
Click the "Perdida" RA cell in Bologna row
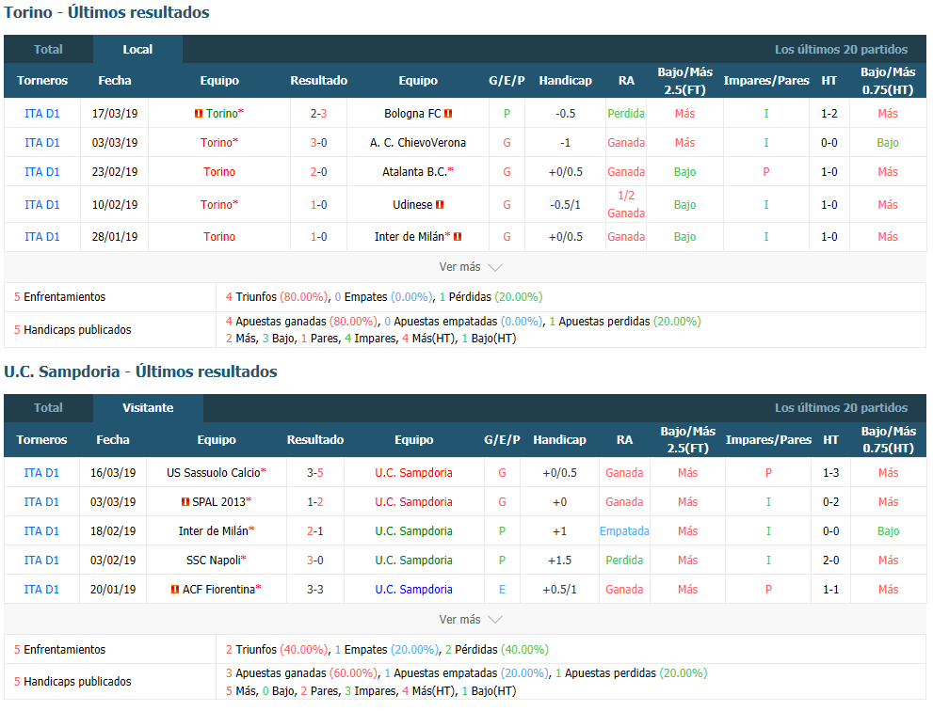[x=626, y=114]
